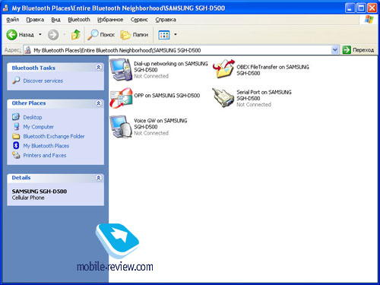Go to Bluetooth Exchange Folder link
Image resolution: width=380 pixels, height=285 pixels.
[x=54, y=136]
